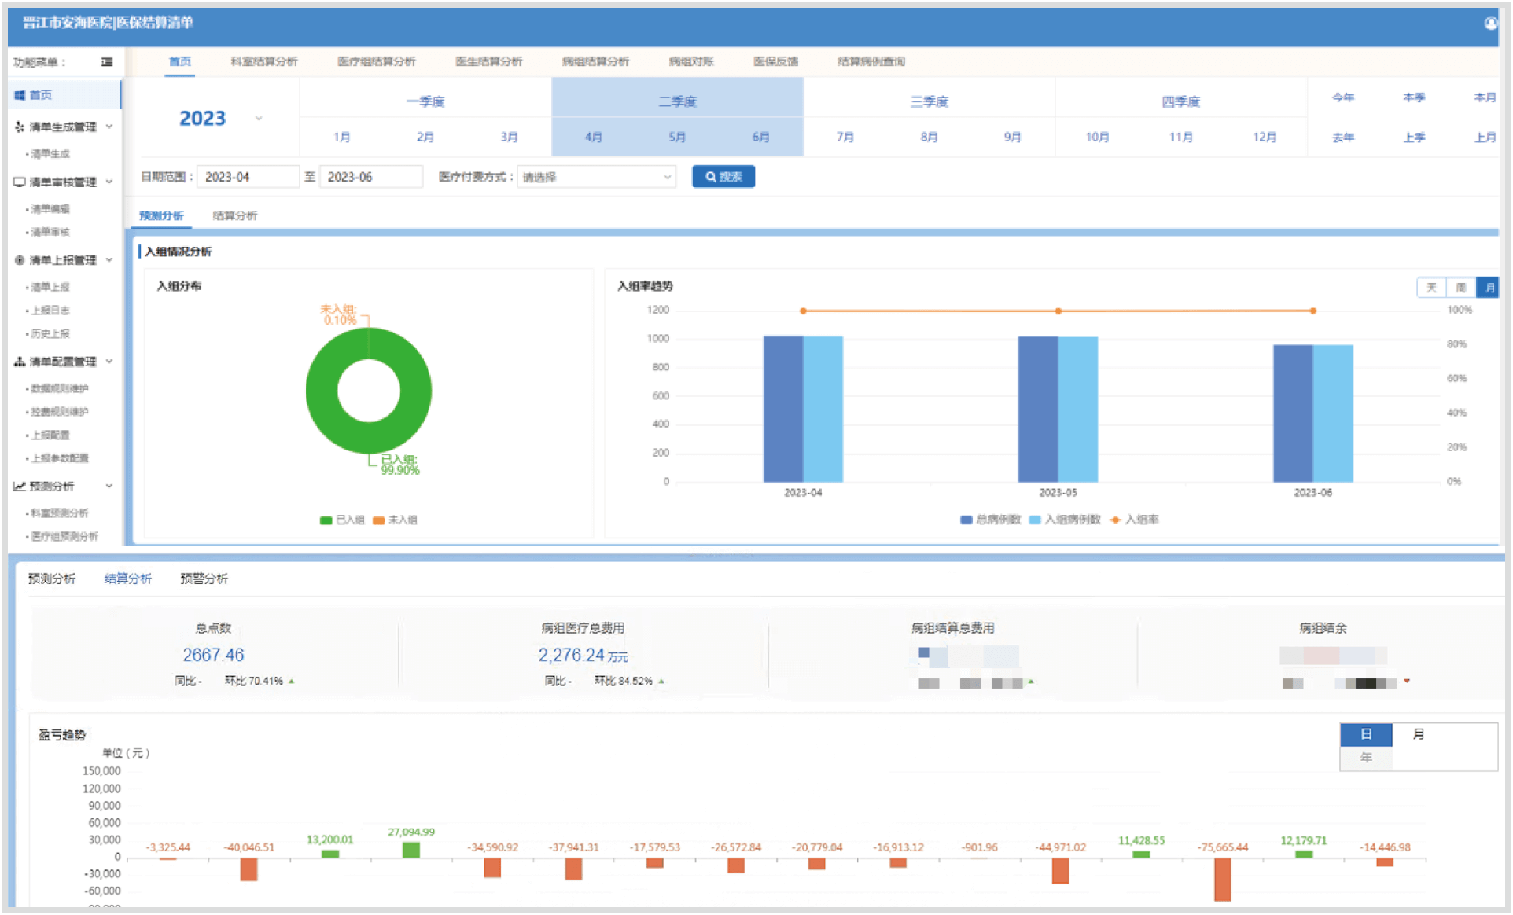Open the 医疗付费方式 请选择 dropdown
This screenshot has width=1513, height=915.
click(x=596, y=177)
